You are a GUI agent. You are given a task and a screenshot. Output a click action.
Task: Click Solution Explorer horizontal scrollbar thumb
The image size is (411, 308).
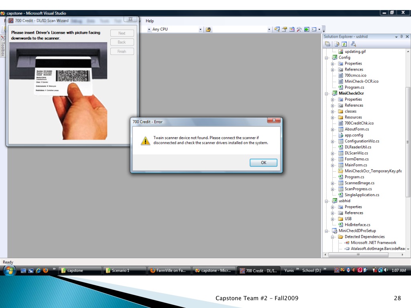click(x=358, y=255)
